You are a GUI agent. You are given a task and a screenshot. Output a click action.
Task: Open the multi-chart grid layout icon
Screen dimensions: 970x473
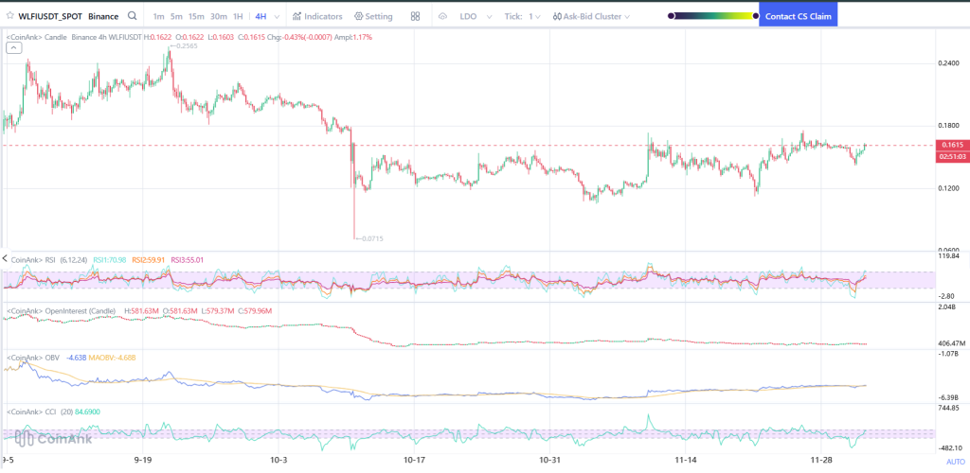(x=416, y=16)
